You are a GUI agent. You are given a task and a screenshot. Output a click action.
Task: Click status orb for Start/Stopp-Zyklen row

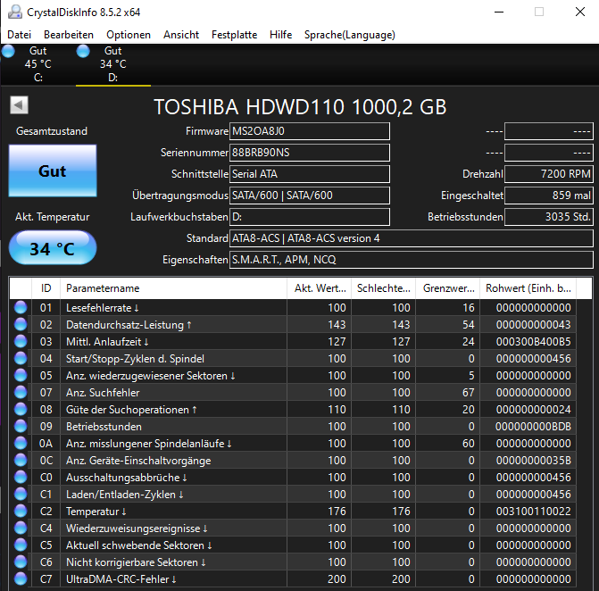(21, 358)
